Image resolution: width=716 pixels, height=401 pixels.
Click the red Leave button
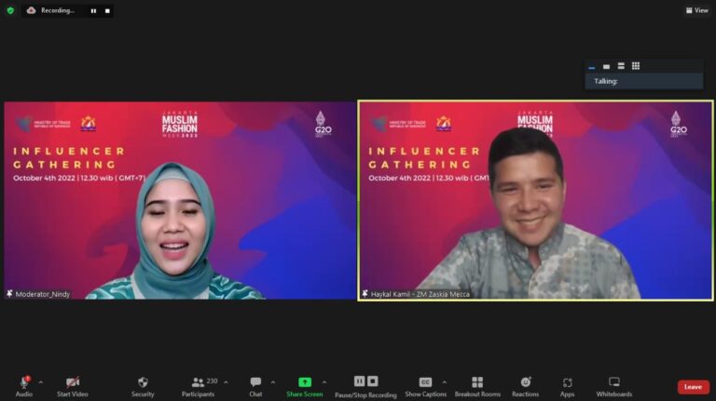(x=693, y=387)
